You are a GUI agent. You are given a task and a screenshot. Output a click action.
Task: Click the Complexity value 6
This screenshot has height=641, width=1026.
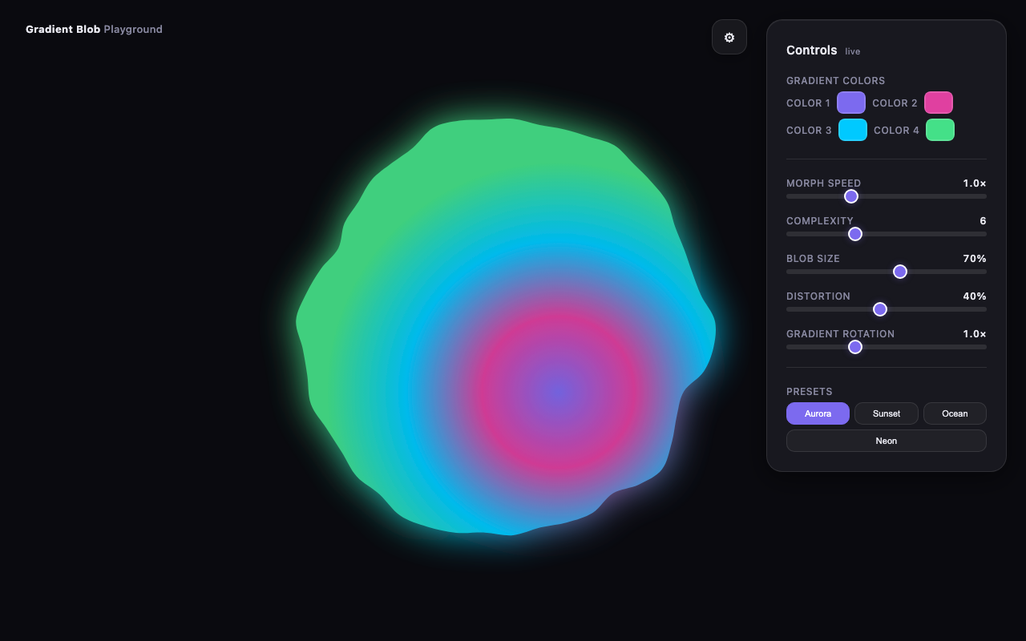tap(983, 221)
